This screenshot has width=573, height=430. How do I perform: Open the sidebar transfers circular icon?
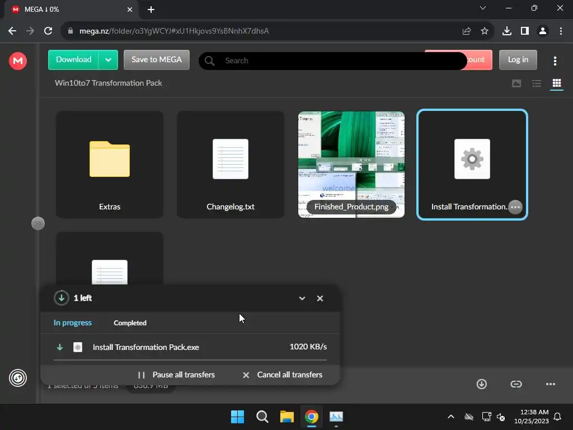[17, 378]
